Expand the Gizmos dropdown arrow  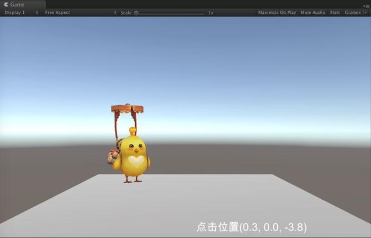(366, 12)
